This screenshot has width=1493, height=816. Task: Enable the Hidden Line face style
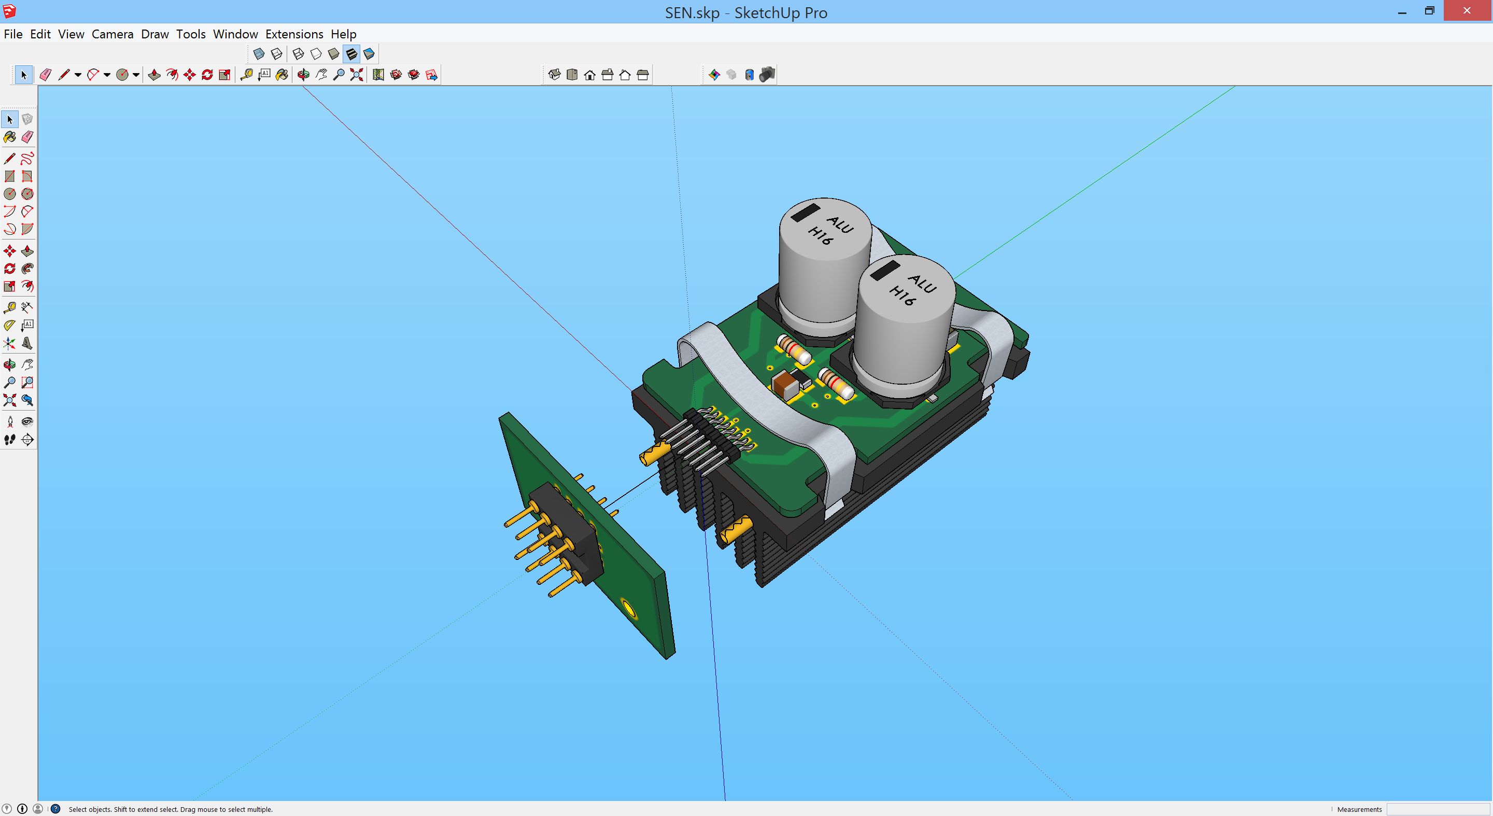tap(316, 54)
